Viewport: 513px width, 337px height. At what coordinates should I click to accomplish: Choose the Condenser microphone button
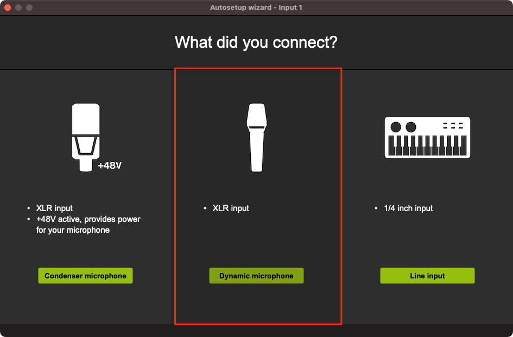(85, 276)
